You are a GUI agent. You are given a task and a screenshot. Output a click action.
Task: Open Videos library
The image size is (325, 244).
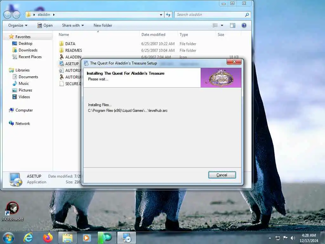[24, 97]
